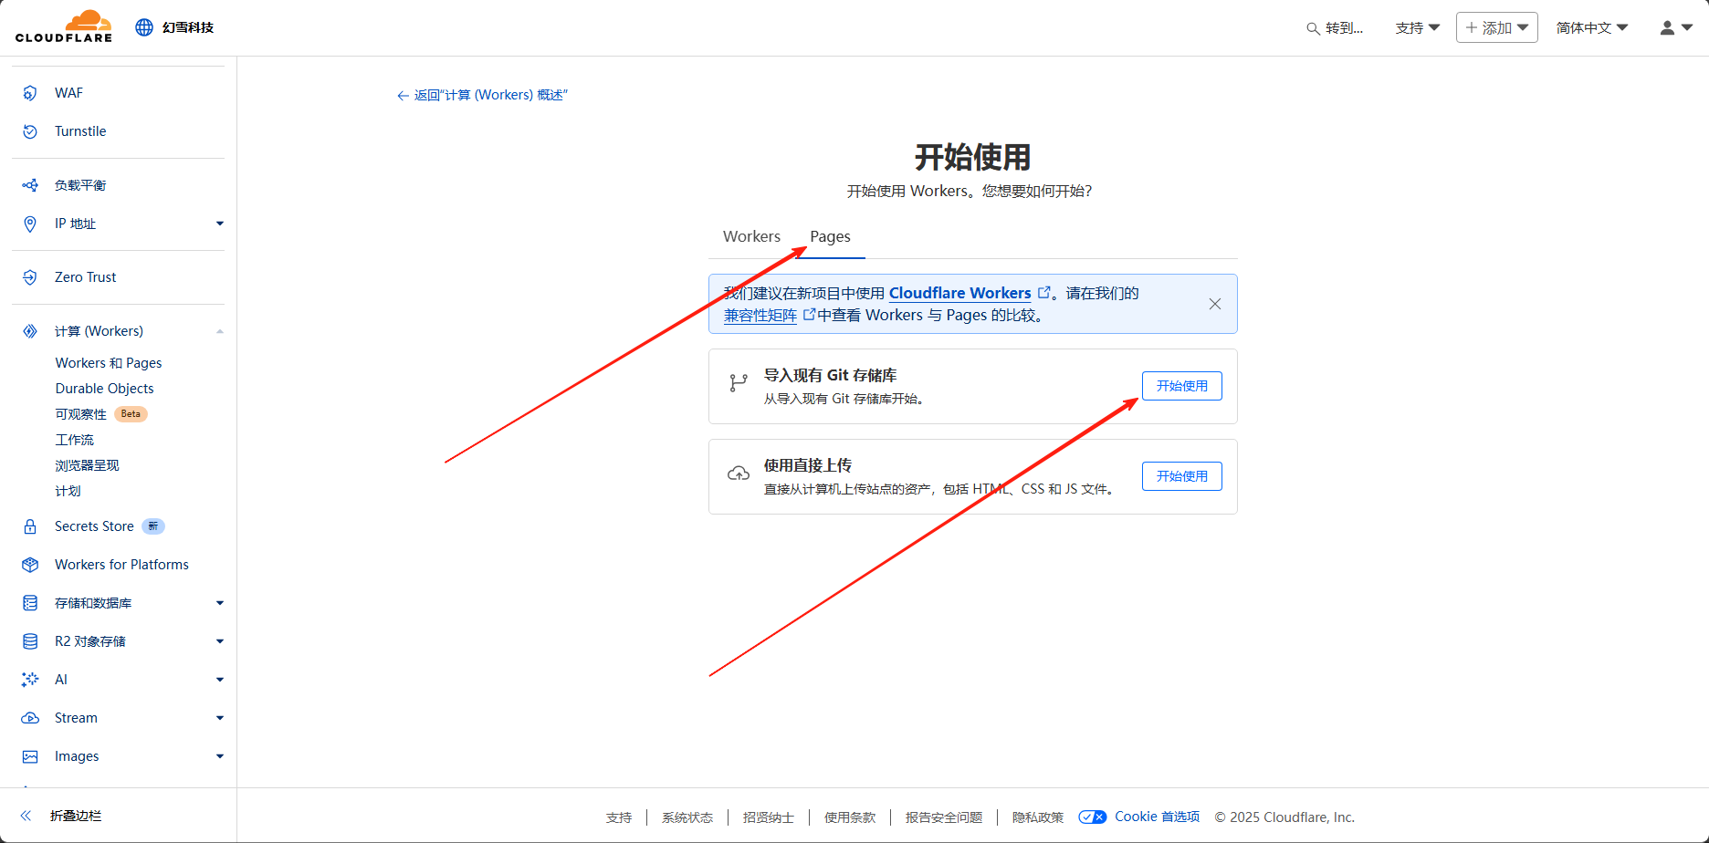Click the Workers for Platforms cube icon
Screen dimensions: 1709x843
[x=30, y=565]
